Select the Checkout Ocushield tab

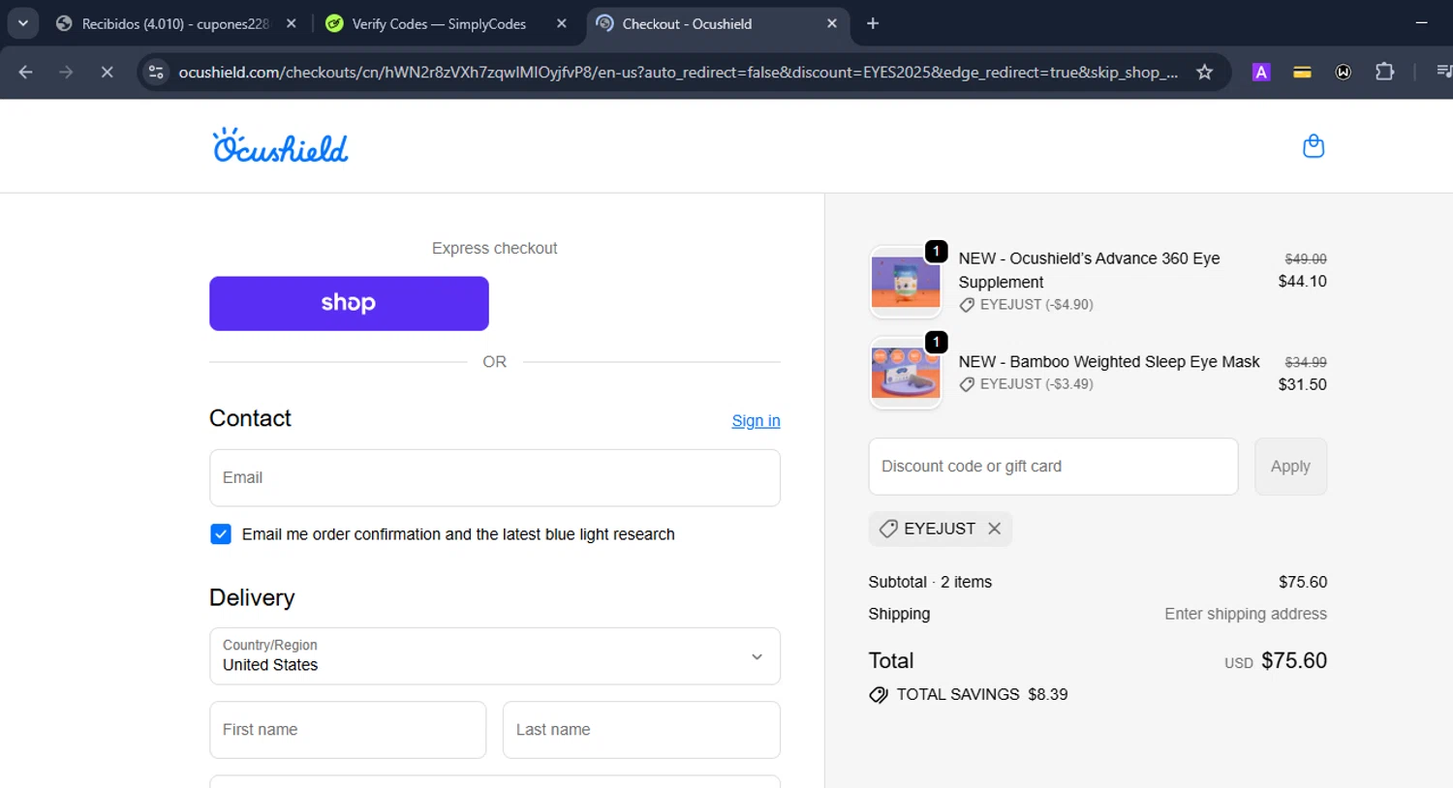[x=717, y=23]
